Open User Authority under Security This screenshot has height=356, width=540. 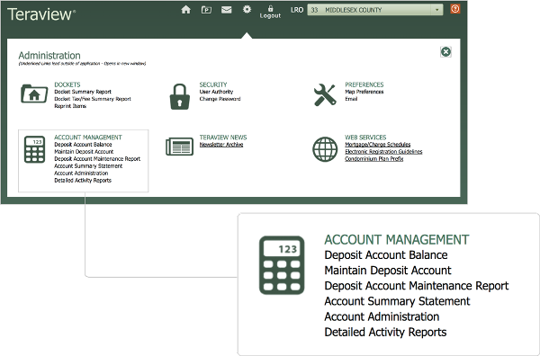[x=216, y=92]
